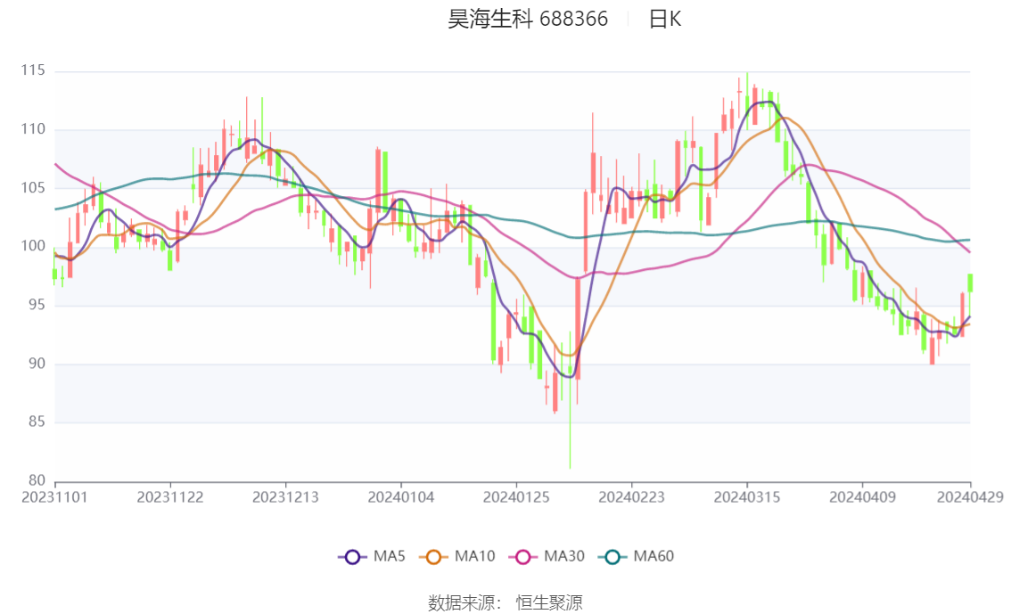Click the 115 price label on y-axis

(x=36, y=70)
